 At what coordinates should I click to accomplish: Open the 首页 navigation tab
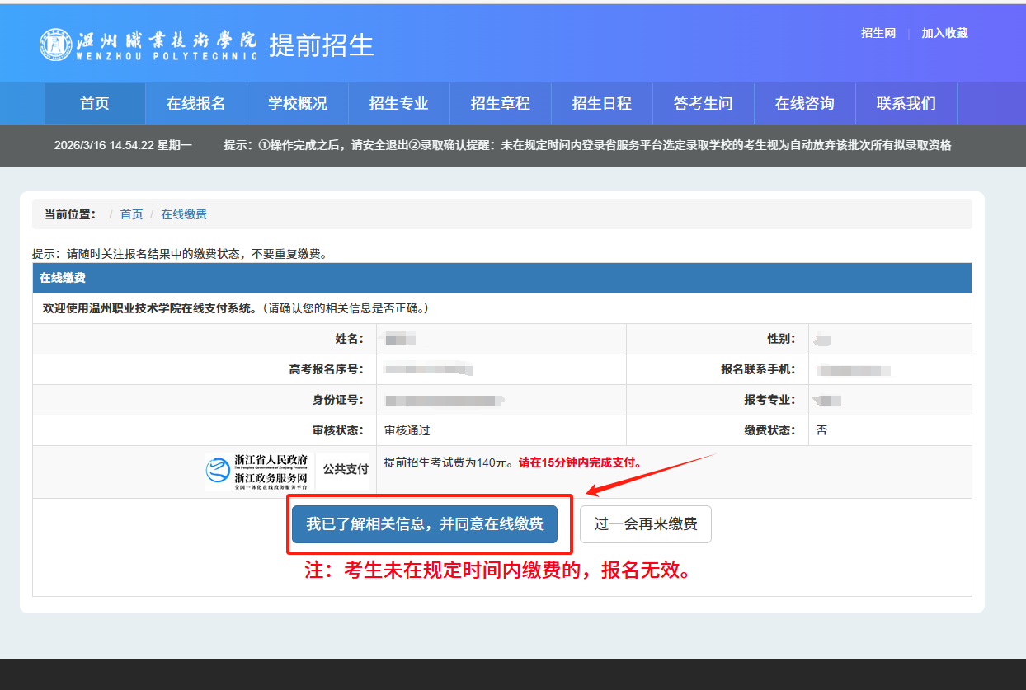pos(95,104)
